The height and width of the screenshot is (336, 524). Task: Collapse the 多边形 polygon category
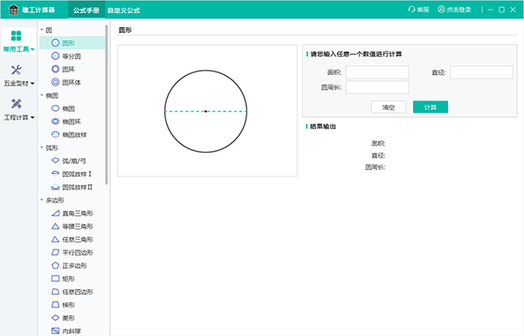(x=42, y=200)
